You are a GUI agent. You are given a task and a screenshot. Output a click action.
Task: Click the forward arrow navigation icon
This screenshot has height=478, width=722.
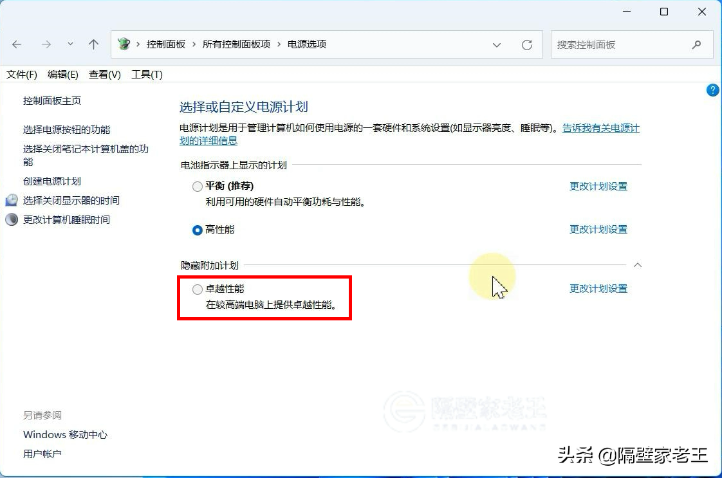[46, 44]
